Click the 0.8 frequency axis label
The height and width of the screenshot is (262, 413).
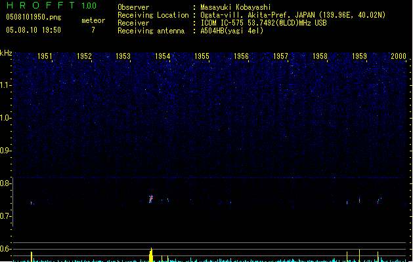click(x=5, y=183)
